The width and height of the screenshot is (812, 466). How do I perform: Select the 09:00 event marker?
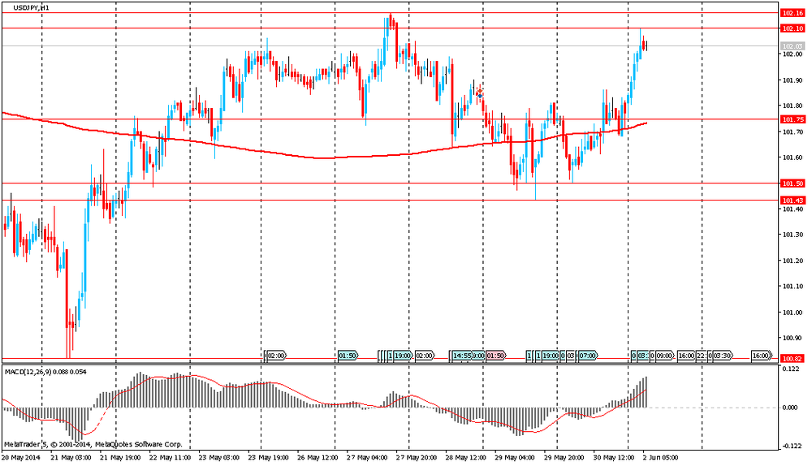click(x=664, y=356)
